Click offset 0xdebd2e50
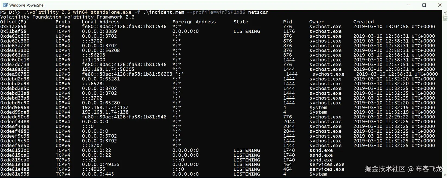 tap(15, 88)
